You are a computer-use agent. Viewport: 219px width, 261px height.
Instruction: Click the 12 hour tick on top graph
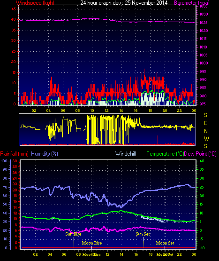tap(106, 111)
